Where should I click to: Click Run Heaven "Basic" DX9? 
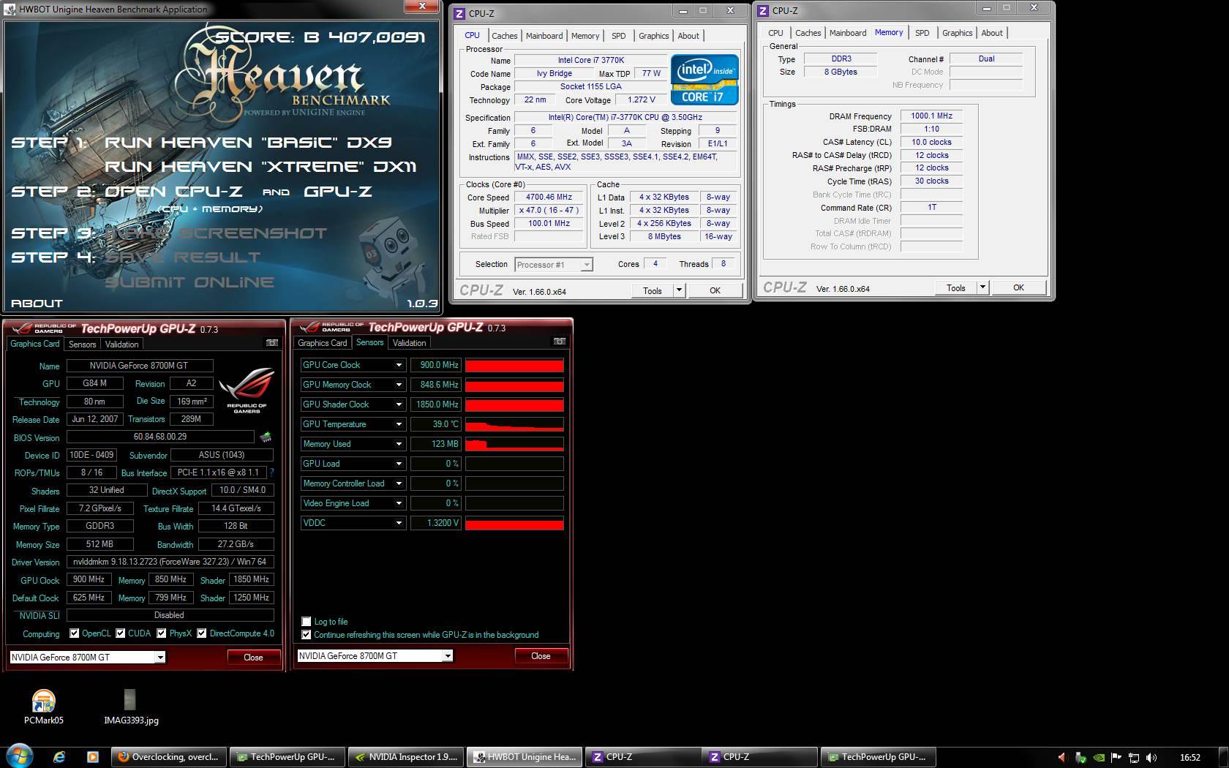click(x=249, y=143)
